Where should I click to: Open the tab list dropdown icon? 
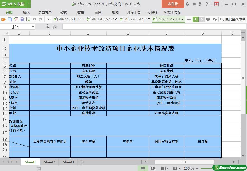pyautogui.click(x=215, y=19)
